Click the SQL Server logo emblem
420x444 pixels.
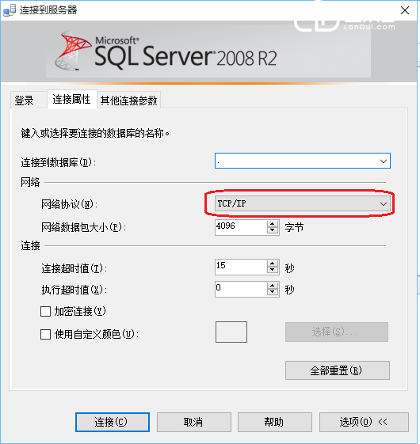73,51
